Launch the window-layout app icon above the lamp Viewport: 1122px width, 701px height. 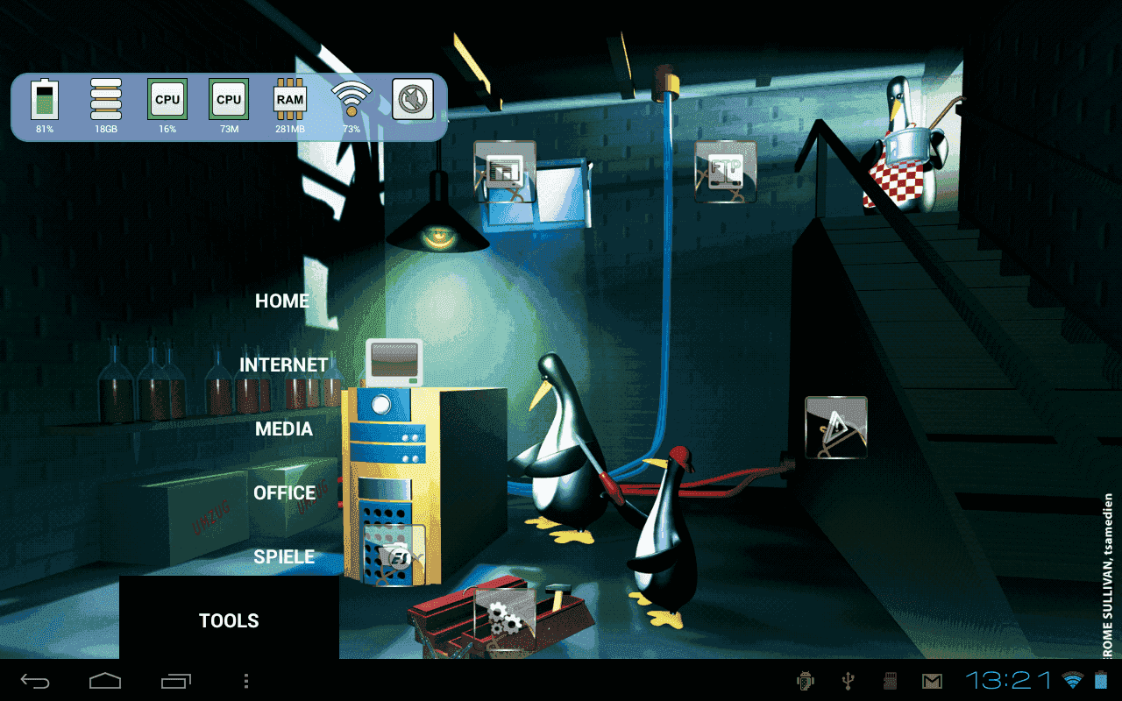click(504, 171)
